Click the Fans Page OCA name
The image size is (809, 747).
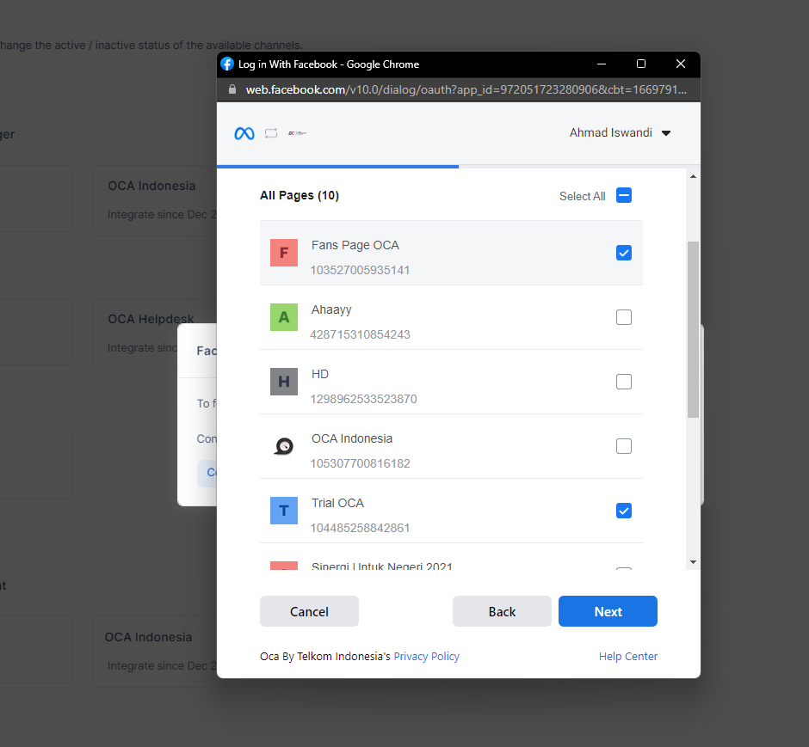coord(355,245)
